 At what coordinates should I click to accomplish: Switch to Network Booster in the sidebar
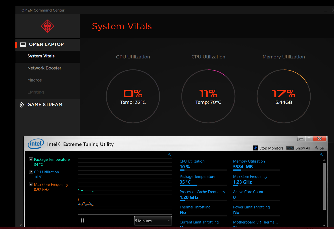pos(44,68)
